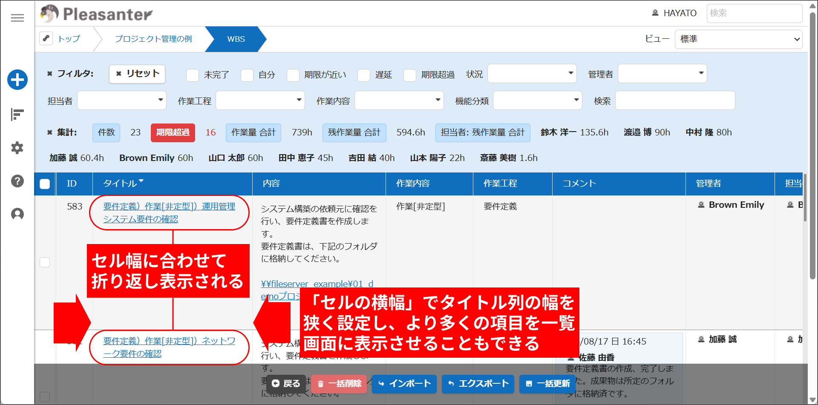Click the Pleasanter logo

pyautogui.click(x=97, y=14)
